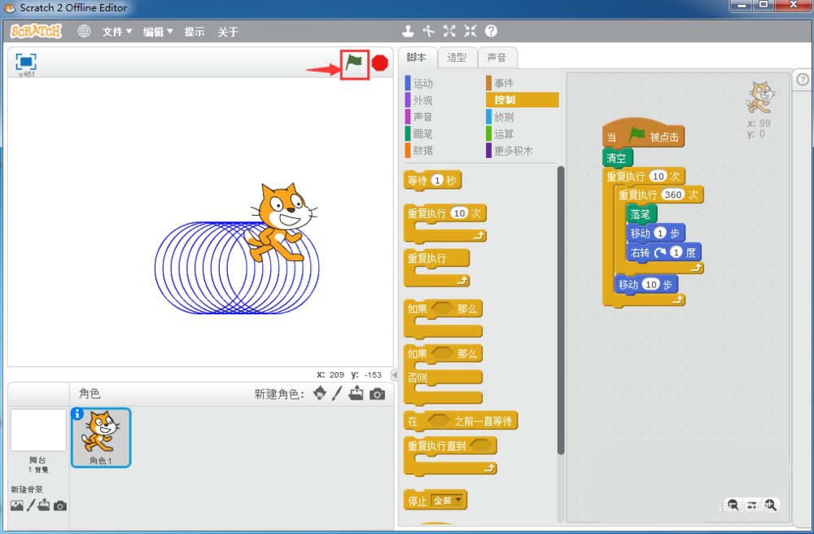Open the help panel question mark
Screen dimensions: 814x534
(803, 80)
